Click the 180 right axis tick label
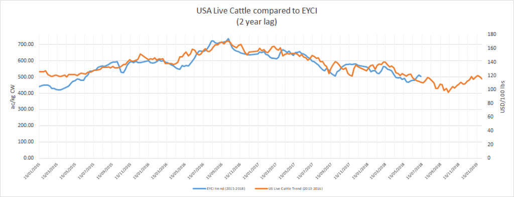The image size is (514, 197). pyautogui.click(x=490, y=34)
